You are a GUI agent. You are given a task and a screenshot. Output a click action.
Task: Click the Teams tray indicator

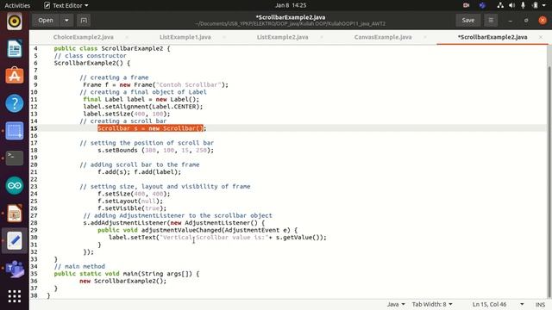(x=482, y=5)
